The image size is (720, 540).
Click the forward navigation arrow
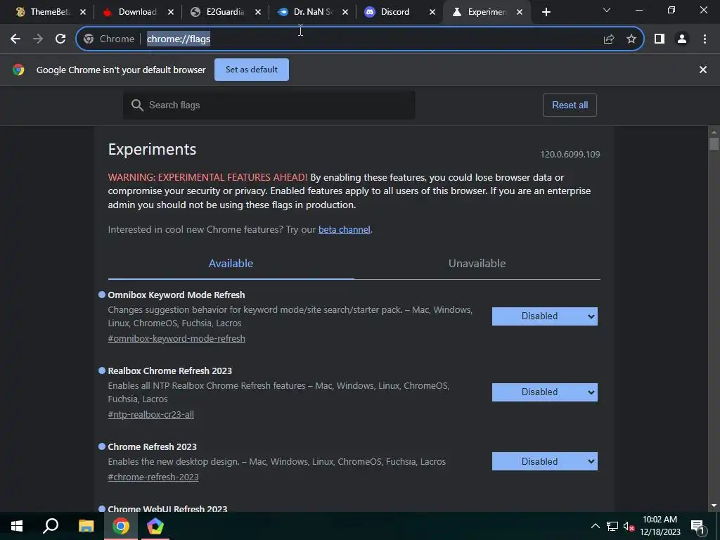(x=38, y=39)
